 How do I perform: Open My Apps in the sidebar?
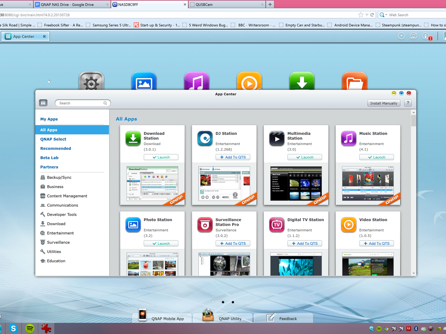click(x=49, y=119)
